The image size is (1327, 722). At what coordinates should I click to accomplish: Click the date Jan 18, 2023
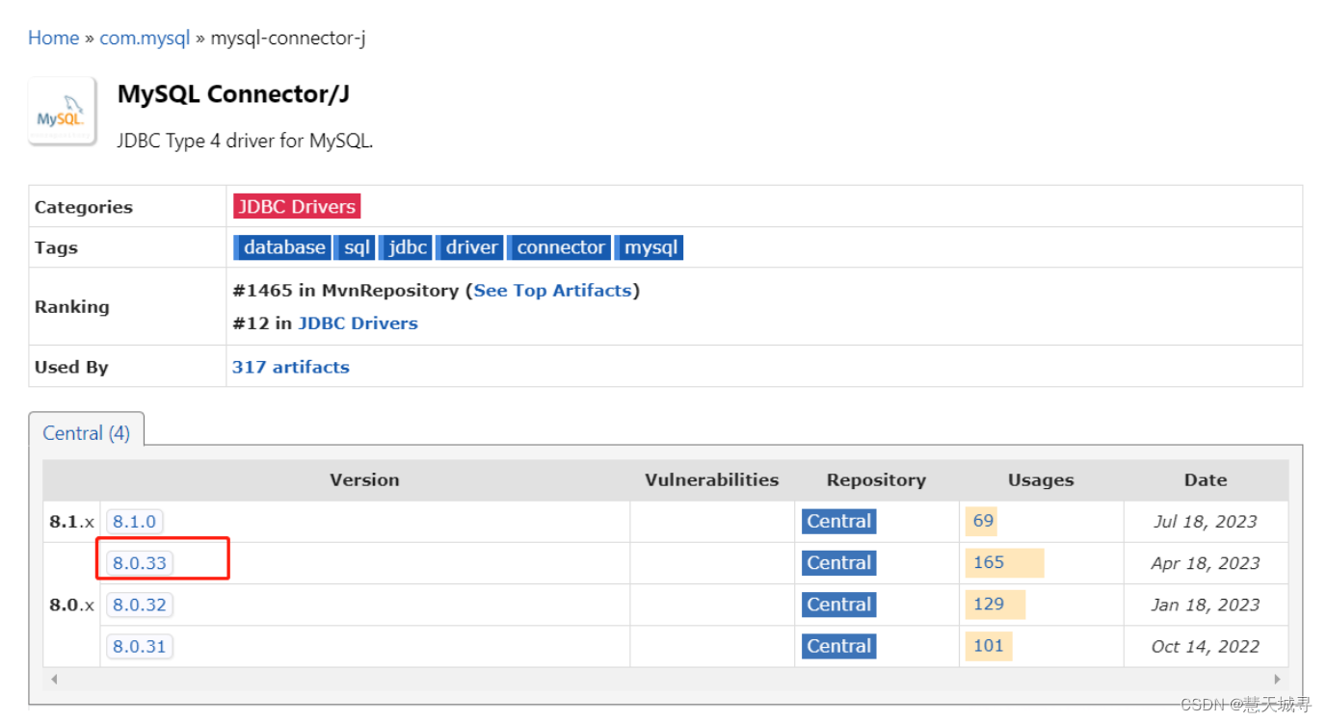(1206, 605)
